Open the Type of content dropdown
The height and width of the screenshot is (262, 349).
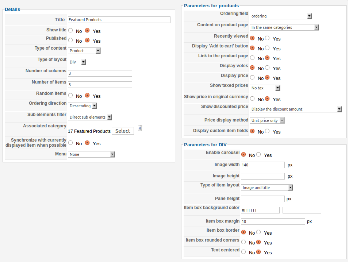click(x=84, y=51)
